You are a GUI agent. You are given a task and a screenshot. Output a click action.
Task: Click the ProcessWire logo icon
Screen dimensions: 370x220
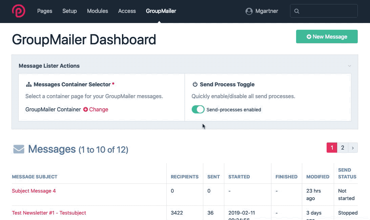18,11
